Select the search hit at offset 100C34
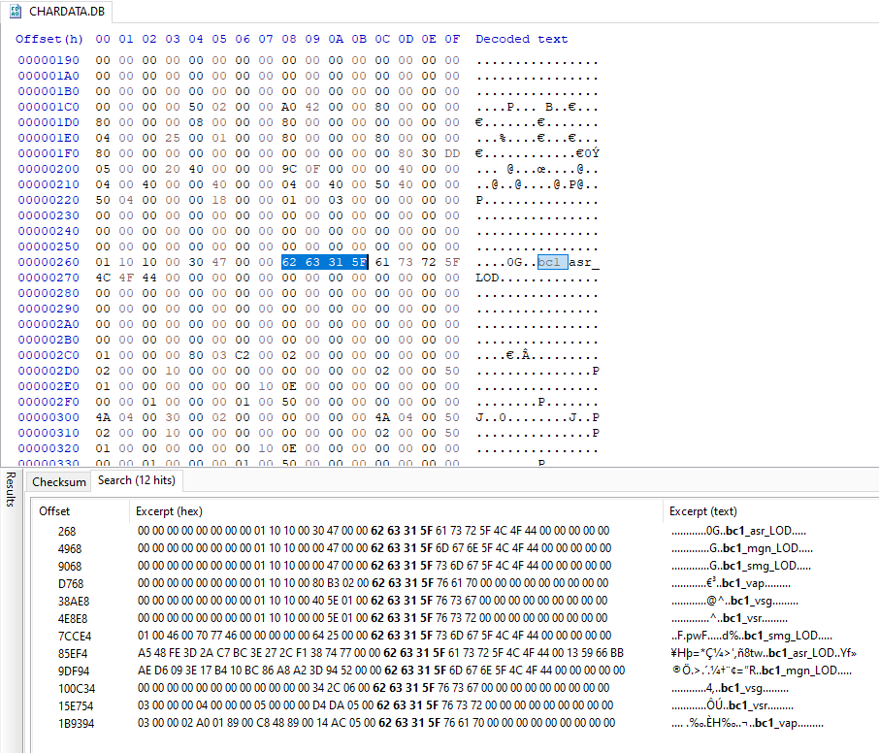Viewport: 879px width, 753px height. [x=77, y=688]
